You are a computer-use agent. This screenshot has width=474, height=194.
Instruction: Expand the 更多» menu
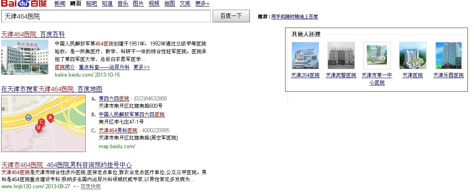(202, 3)
